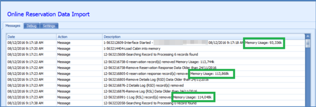The height and width of the screenshot is (107, 316).
Task: Click Message action in Load Cabin row
Action: 63,49
